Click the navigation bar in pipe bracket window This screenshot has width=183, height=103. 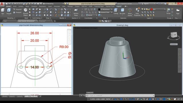(69, 37)
